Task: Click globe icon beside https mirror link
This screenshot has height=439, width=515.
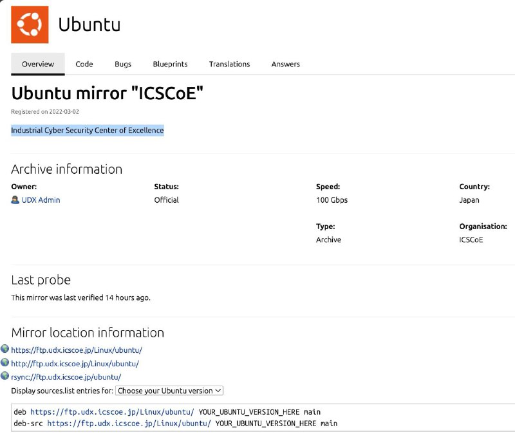Action: pyautogui.click(x=5, y=349)
